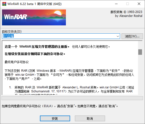Click the text by Alexander Roshal
The height and width of the screenshot is (124, 145).
click(129, 16)
